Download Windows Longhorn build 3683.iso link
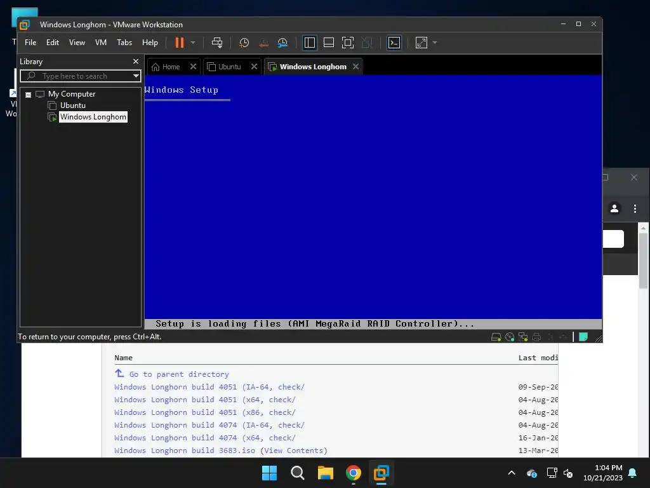This screenshot has width=650, height=488. [185, 451]
